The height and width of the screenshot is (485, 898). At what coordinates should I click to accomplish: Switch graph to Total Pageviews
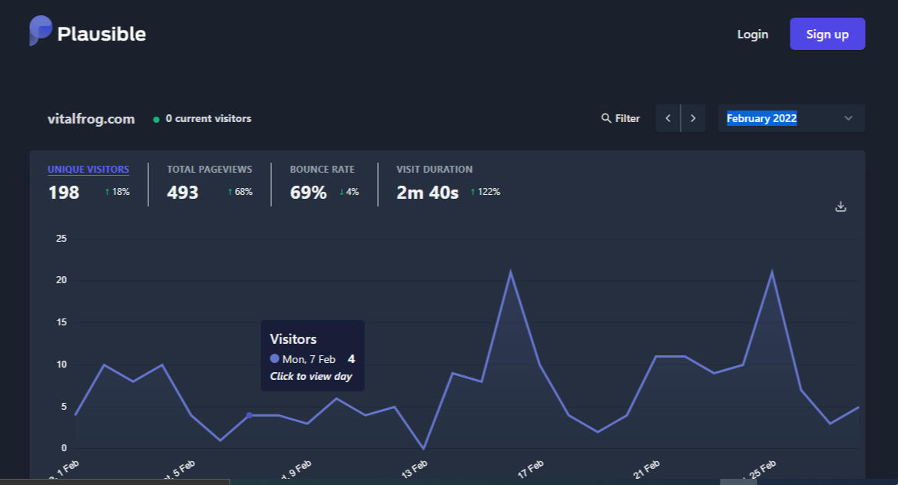pos(209,170)
